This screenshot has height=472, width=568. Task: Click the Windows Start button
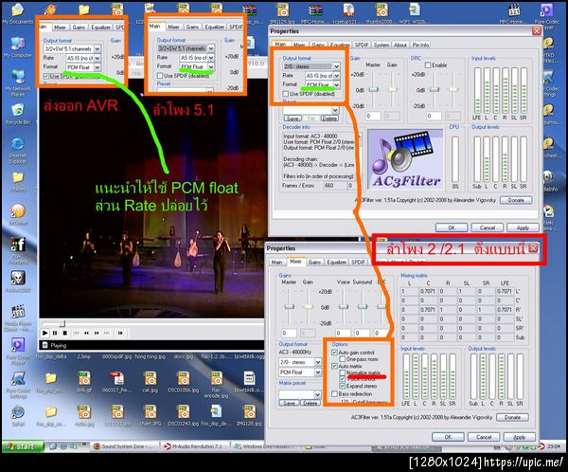(x=23, y=446)
